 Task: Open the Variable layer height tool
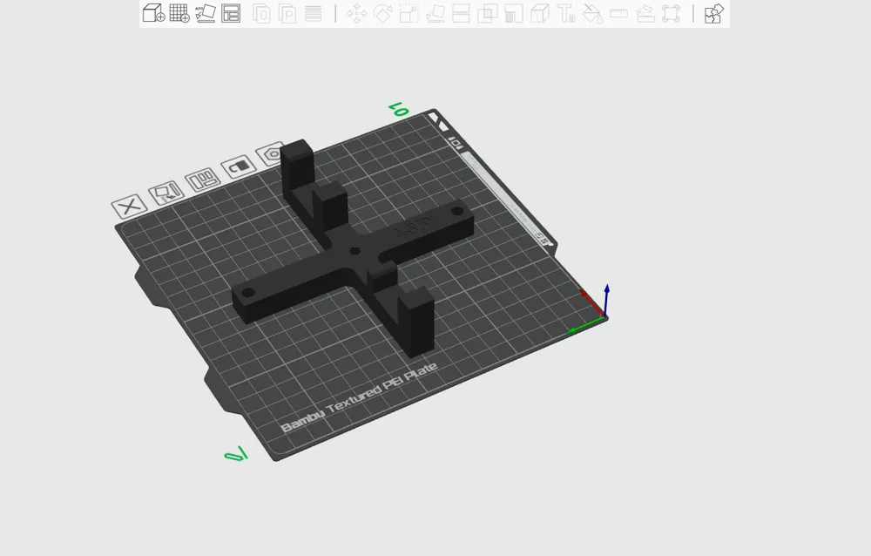click(314, 13)
